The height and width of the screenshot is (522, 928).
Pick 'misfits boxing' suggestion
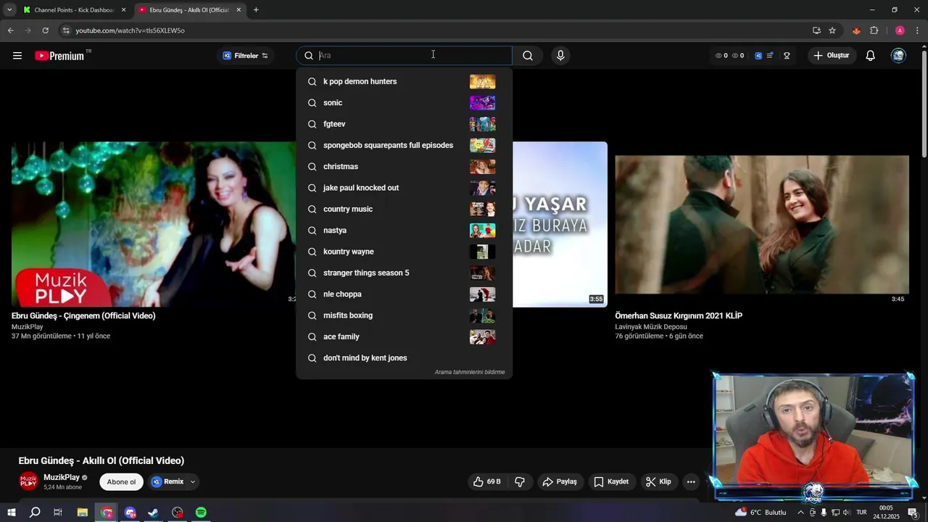[x=404, y=315]
